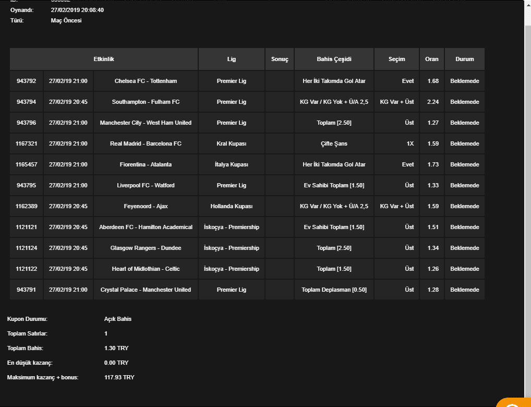Select the Feyenoord - Ajax match
Viewport: 531px width, 407px height.
tap(146, 206)
